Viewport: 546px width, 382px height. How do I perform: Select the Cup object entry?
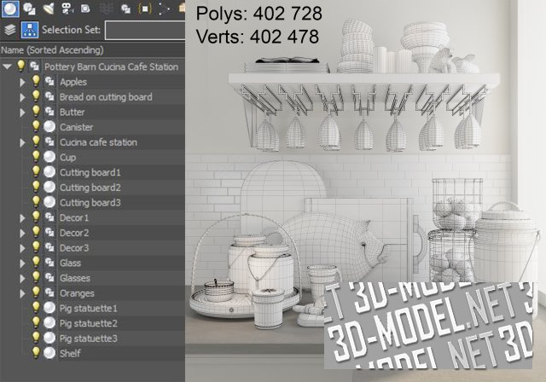tap(69, 157)
